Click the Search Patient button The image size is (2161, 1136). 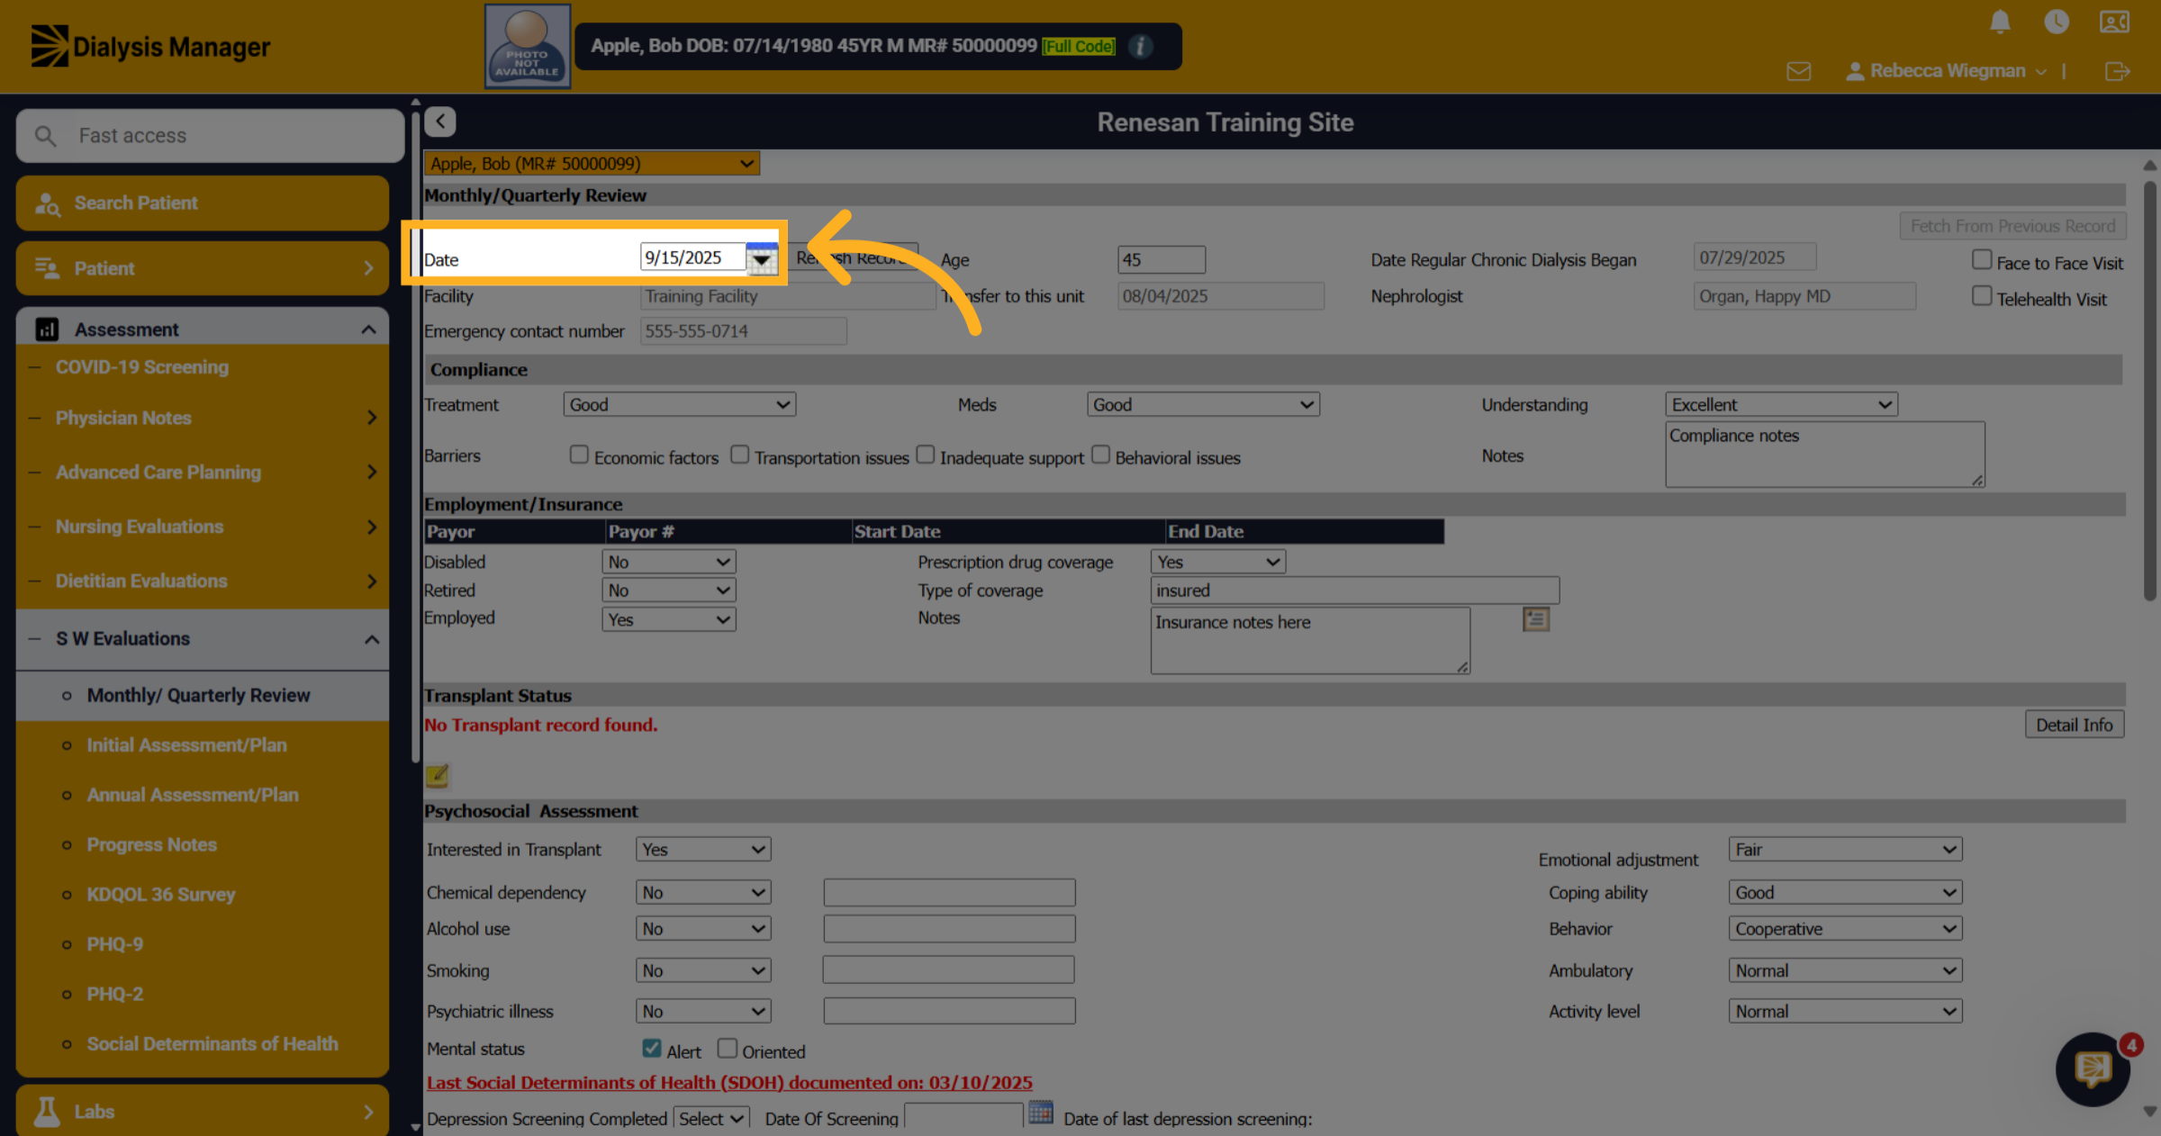(x=203, y=203)
